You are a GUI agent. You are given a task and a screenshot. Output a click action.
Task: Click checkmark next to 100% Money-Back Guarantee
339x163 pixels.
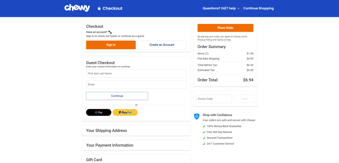click(x=204, y=126)
